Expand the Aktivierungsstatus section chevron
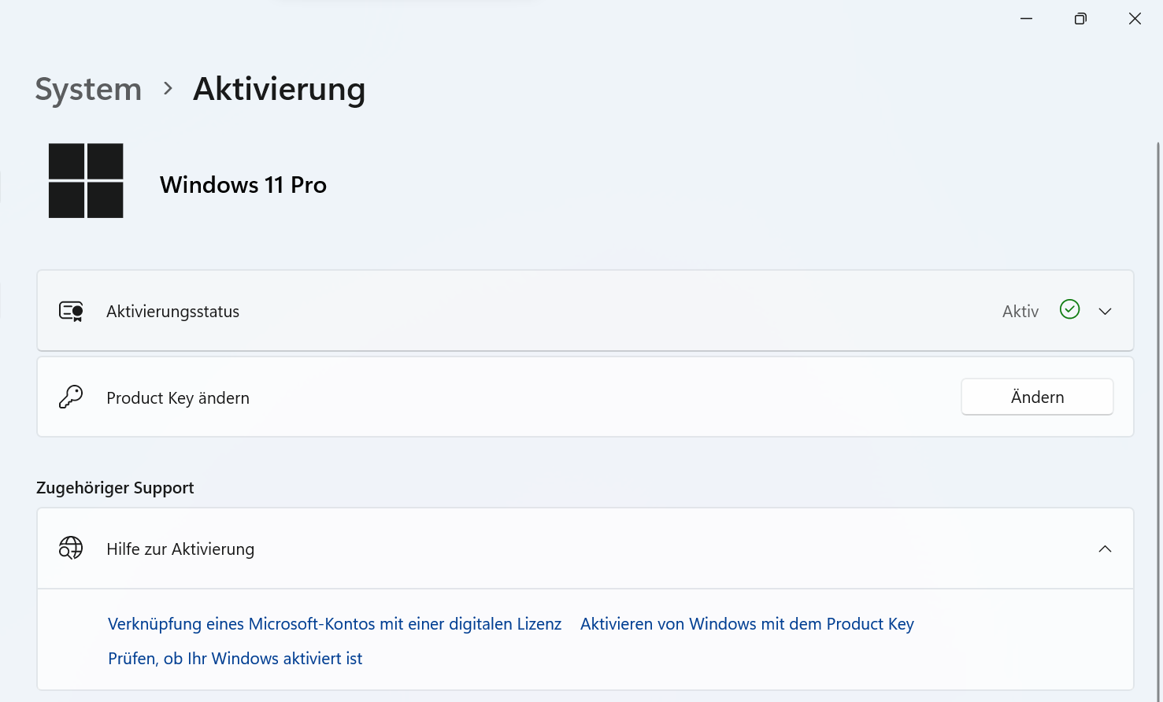This screenshot has height=702, width=1163. (x=1105, y=312)
